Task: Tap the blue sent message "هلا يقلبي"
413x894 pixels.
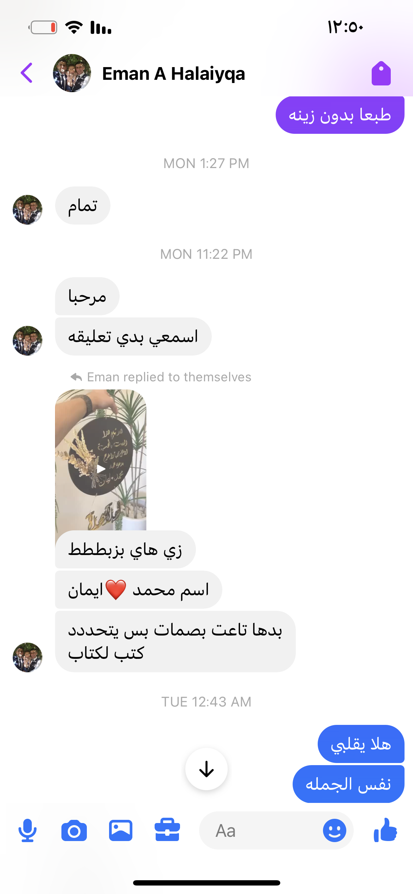Action: pos(361,744)
